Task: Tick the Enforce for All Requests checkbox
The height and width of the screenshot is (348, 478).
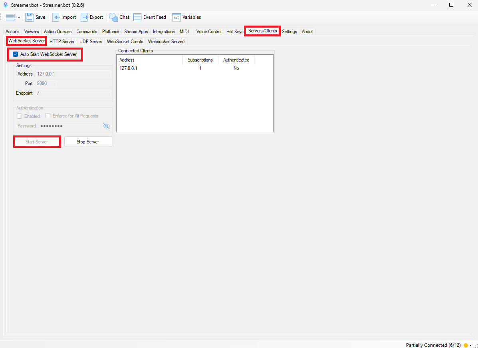Action: point(48,116)
